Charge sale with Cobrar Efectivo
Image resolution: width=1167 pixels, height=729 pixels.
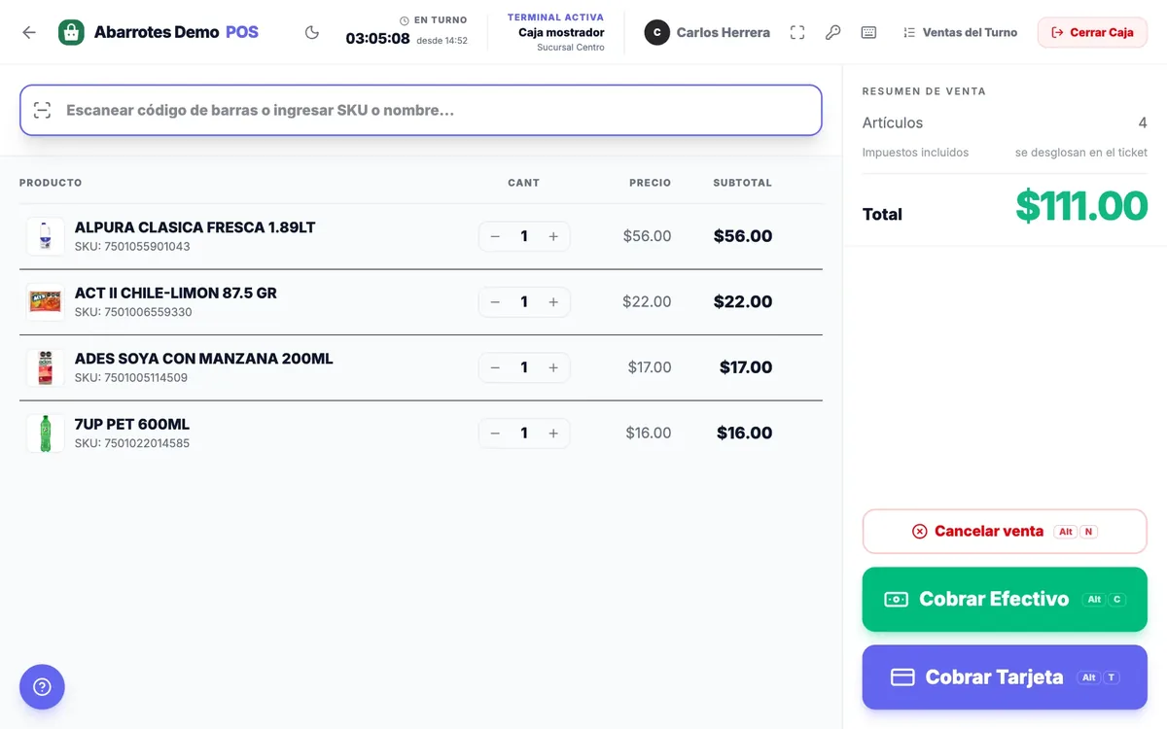1005,600
